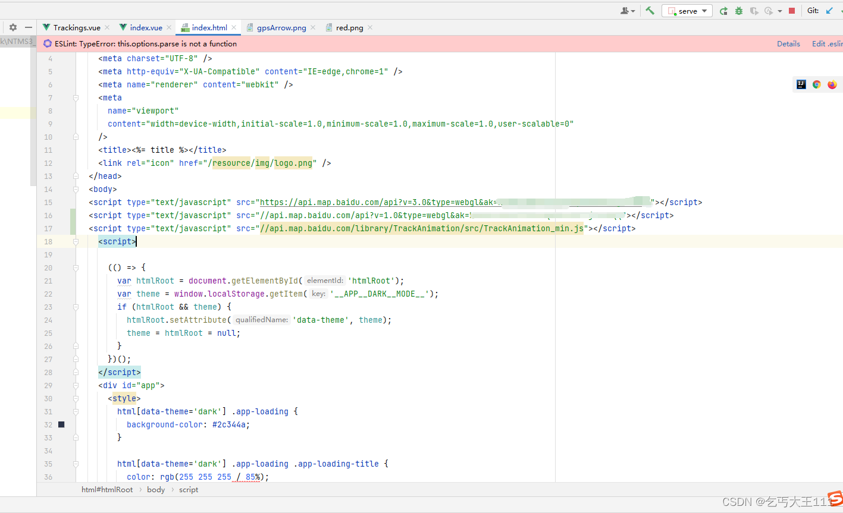
Task: Click the 85% error-underlined value
Action: [253, 477]
